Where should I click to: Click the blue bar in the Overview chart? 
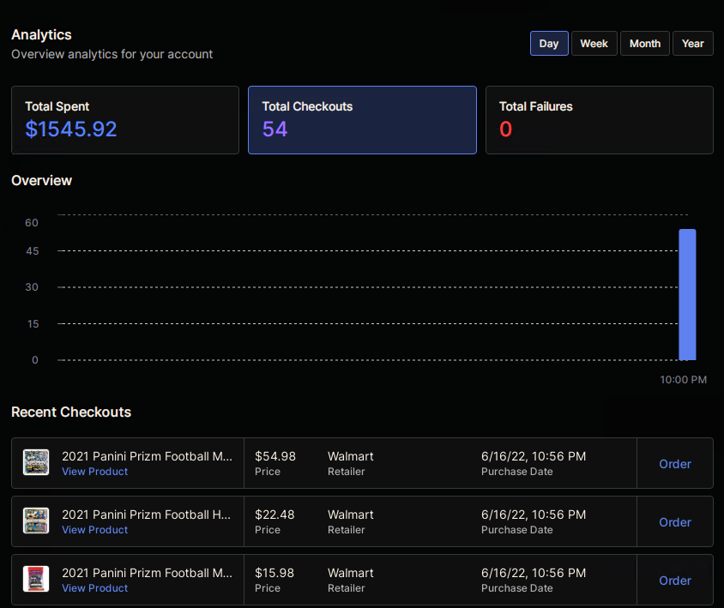tap(687, 294)
